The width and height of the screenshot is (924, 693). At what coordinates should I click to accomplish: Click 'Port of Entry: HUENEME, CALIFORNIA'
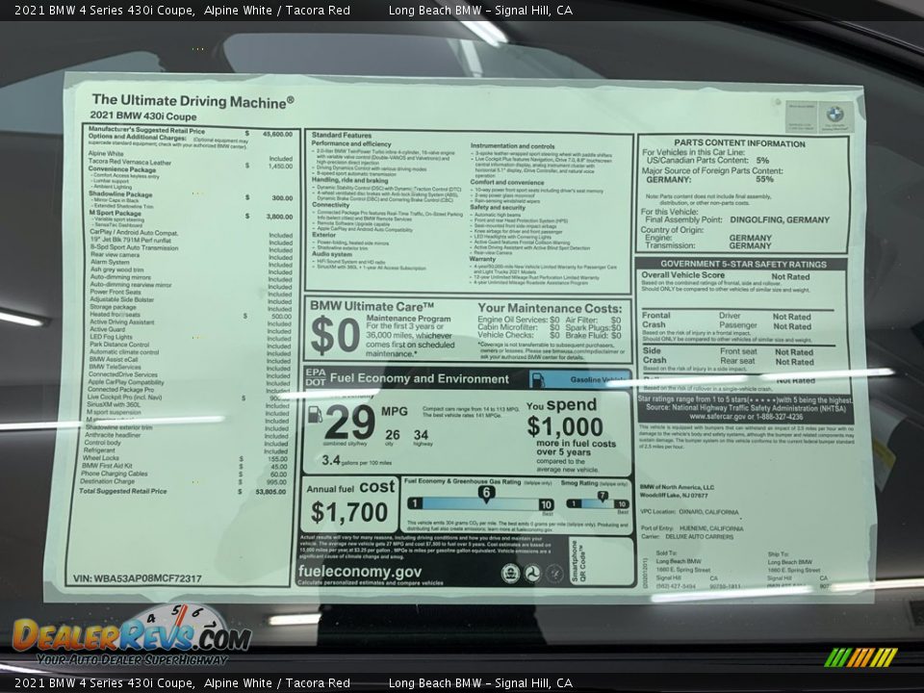point(692,528)
